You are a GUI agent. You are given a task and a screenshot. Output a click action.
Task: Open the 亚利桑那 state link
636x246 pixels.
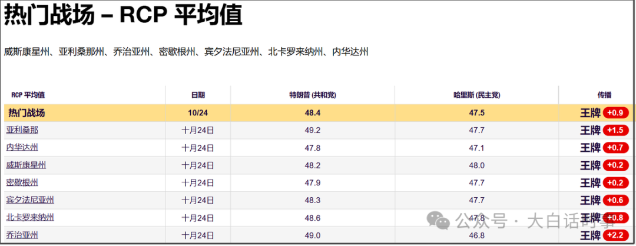[22, 130]
